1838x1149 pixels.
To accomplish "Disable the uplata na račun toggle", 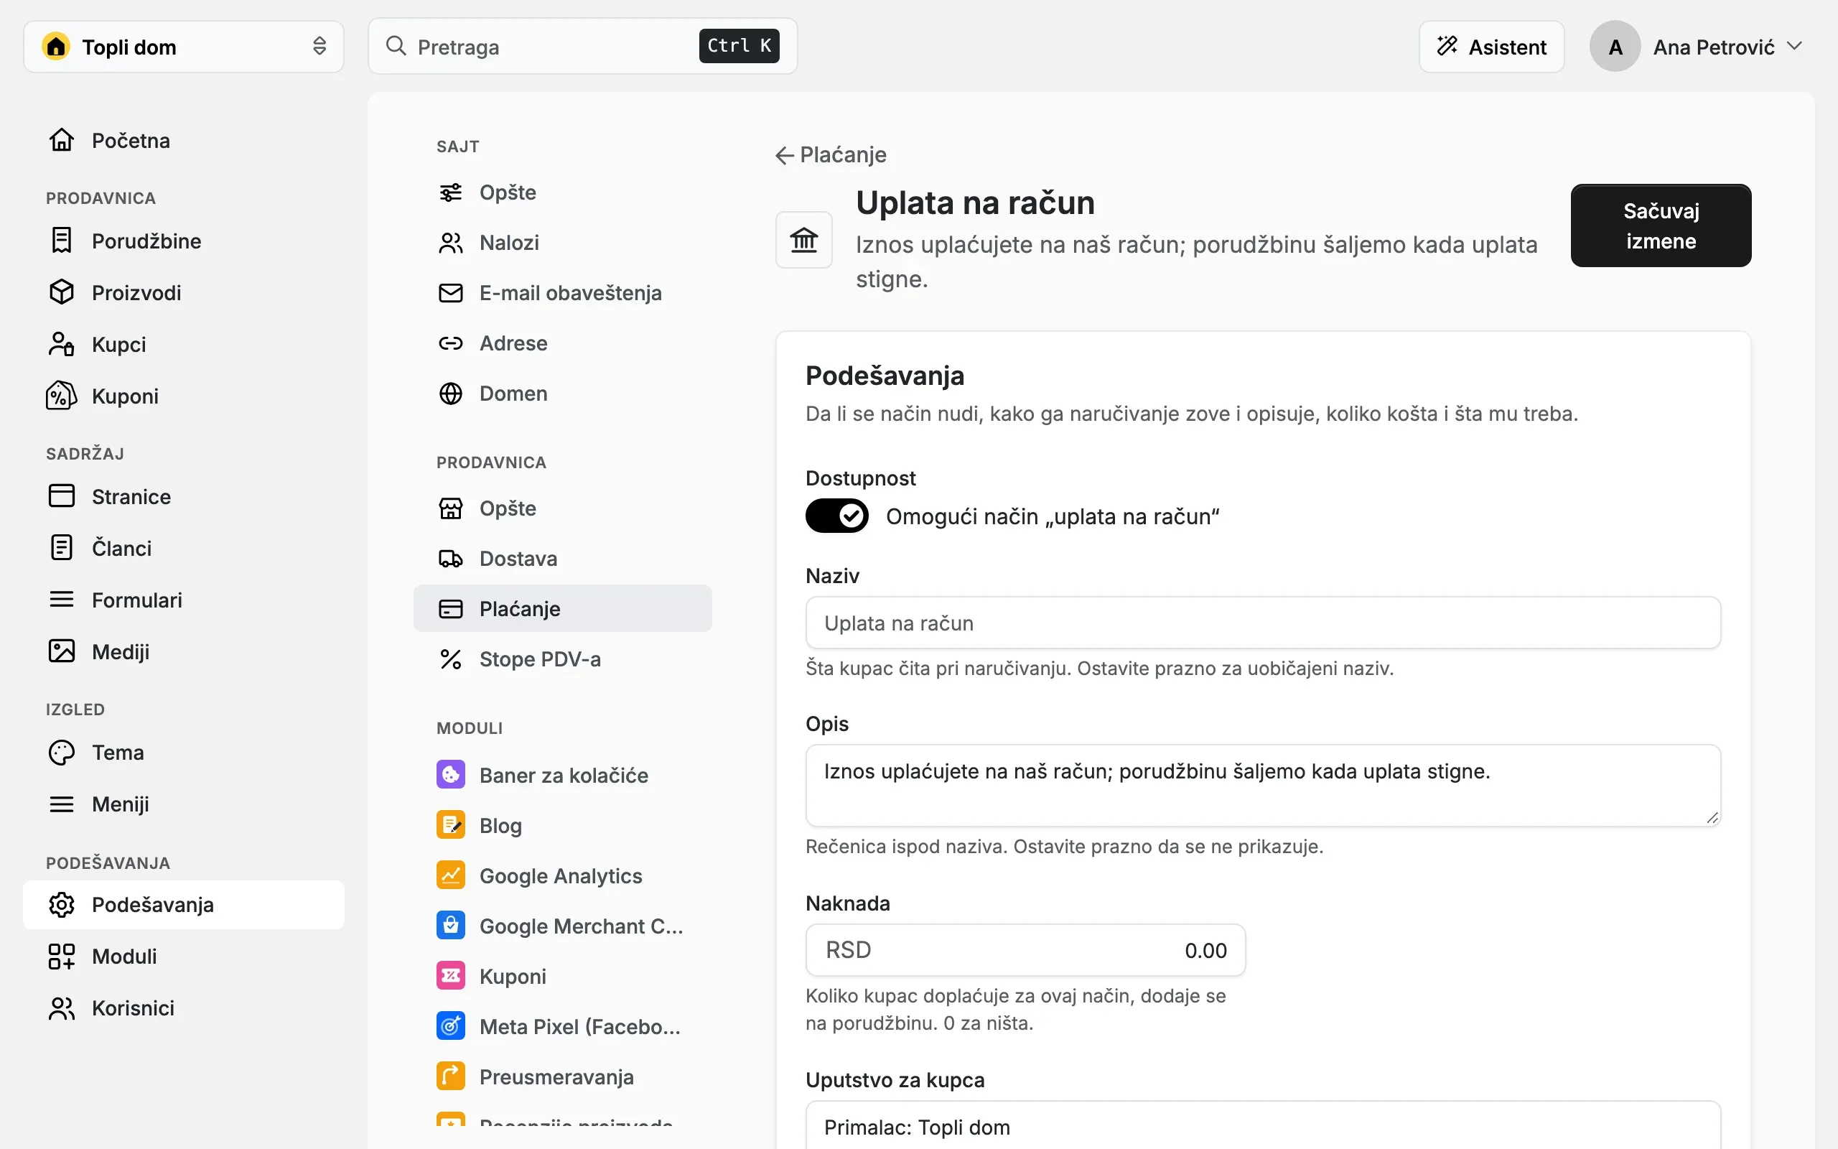I will coord(836,516).
